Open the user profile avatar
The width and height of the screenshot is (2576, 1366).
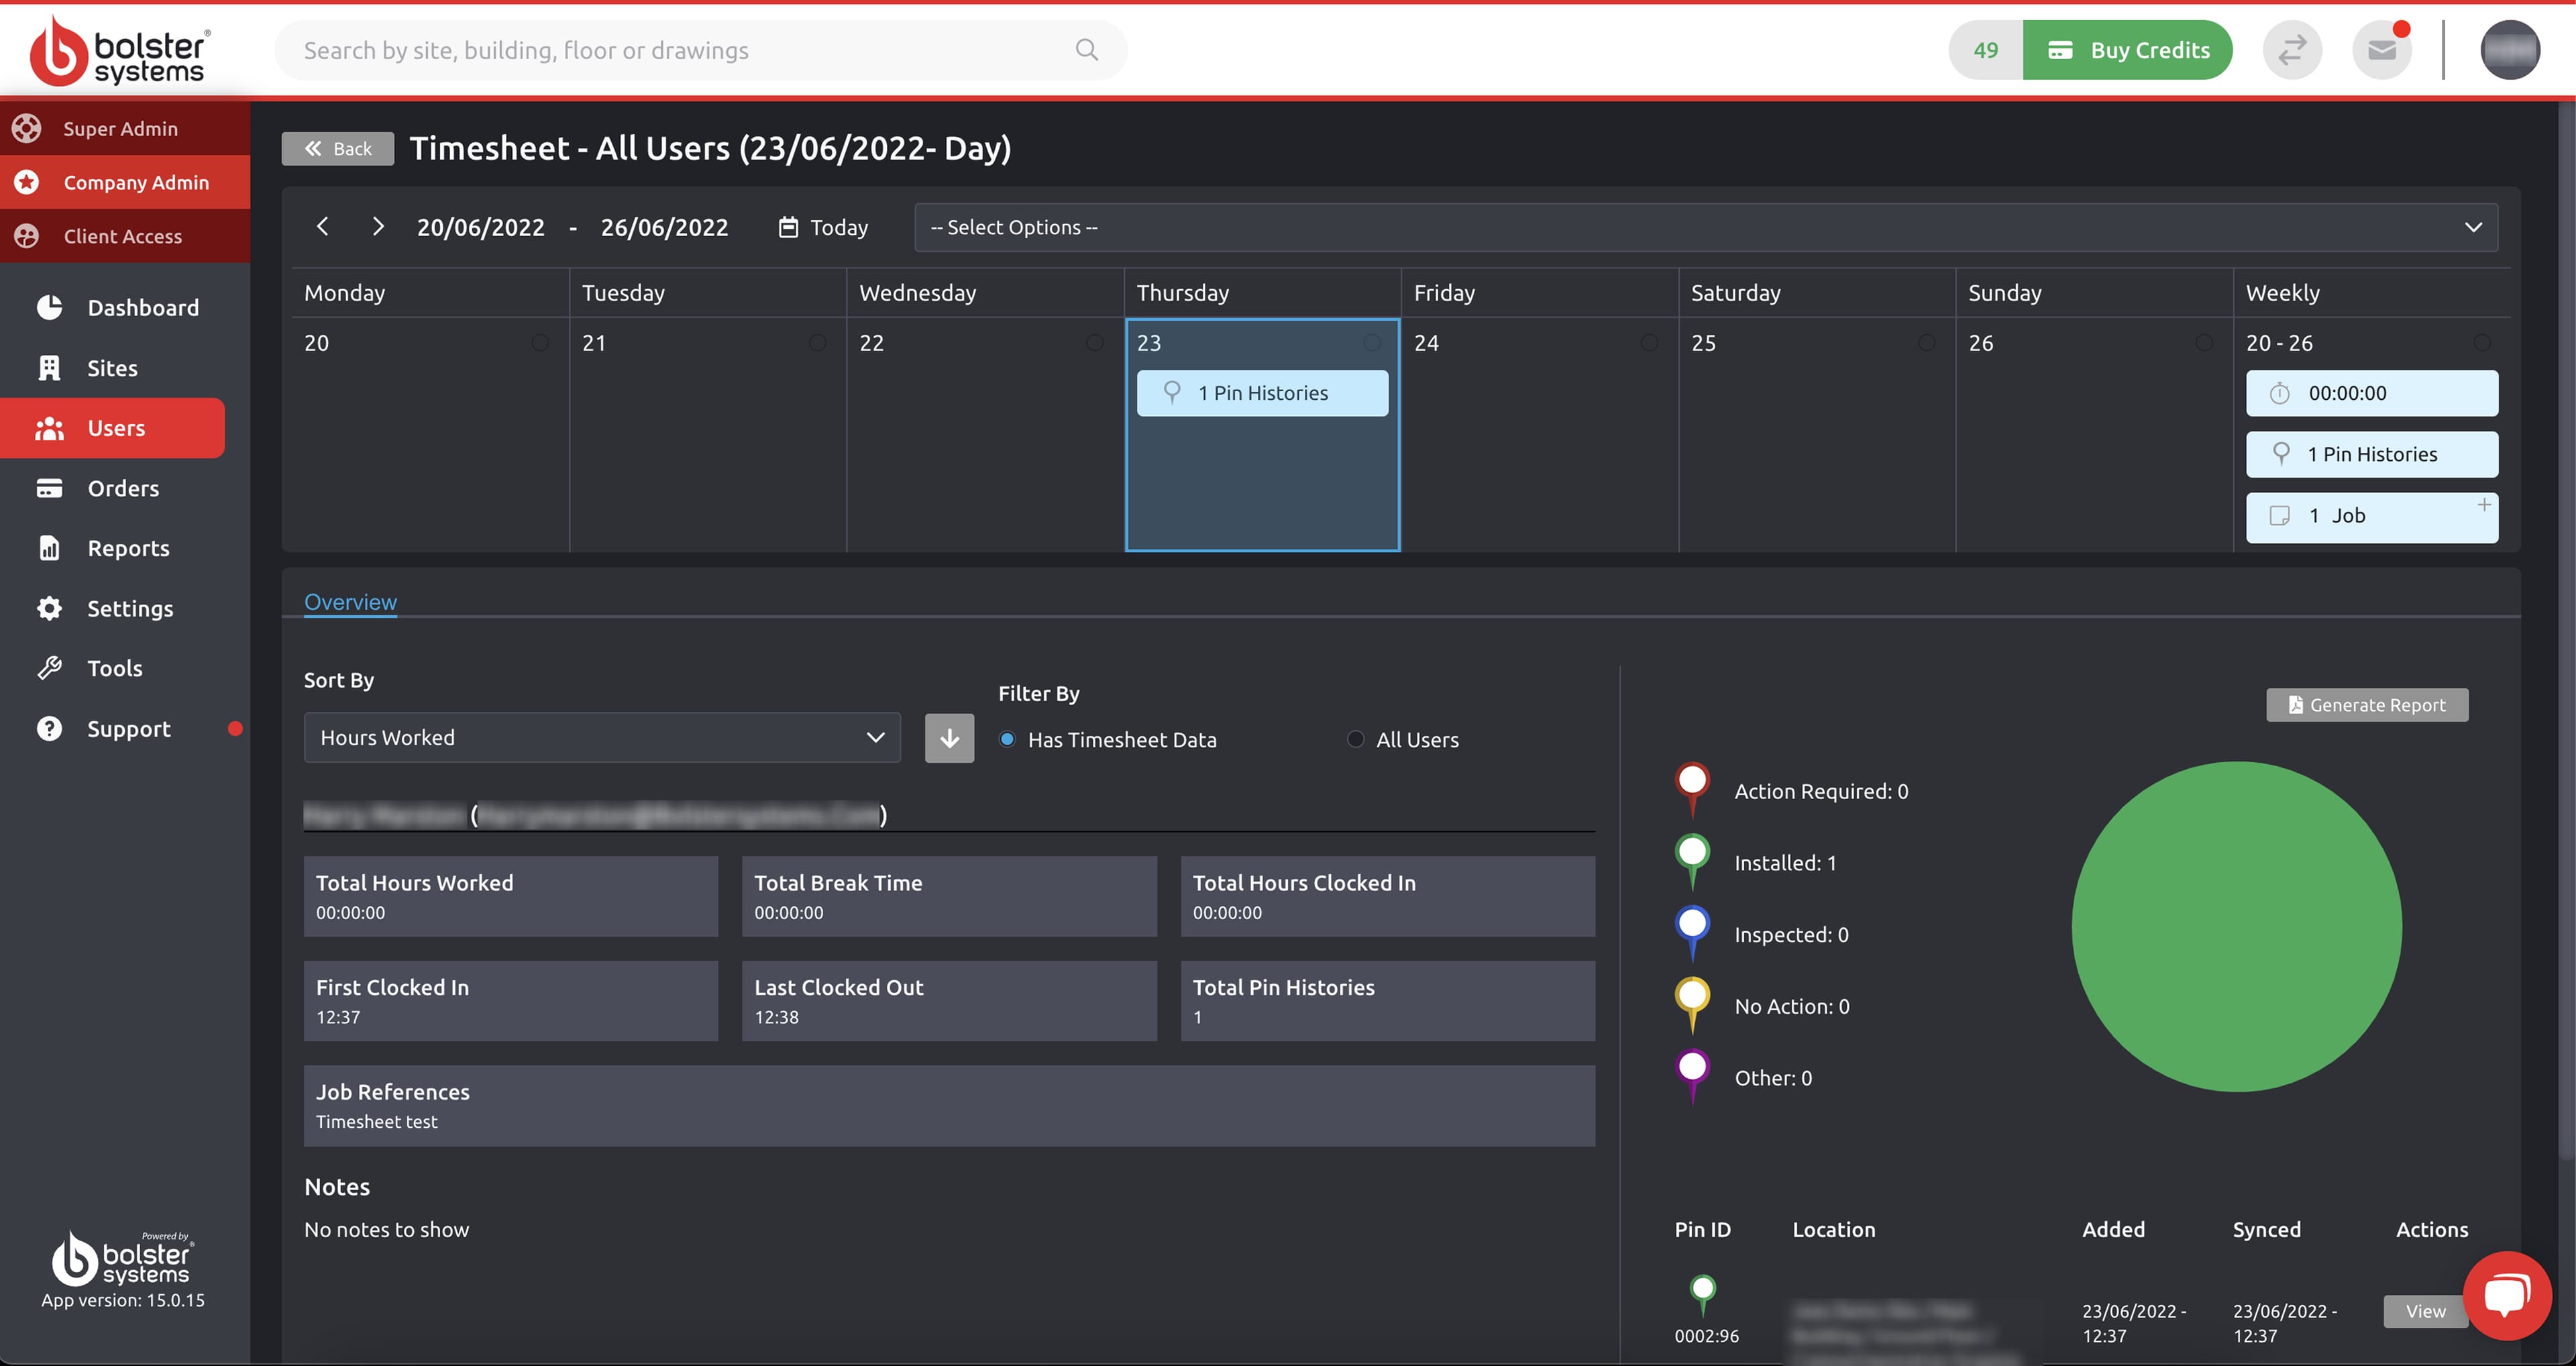click(2510, 50)
